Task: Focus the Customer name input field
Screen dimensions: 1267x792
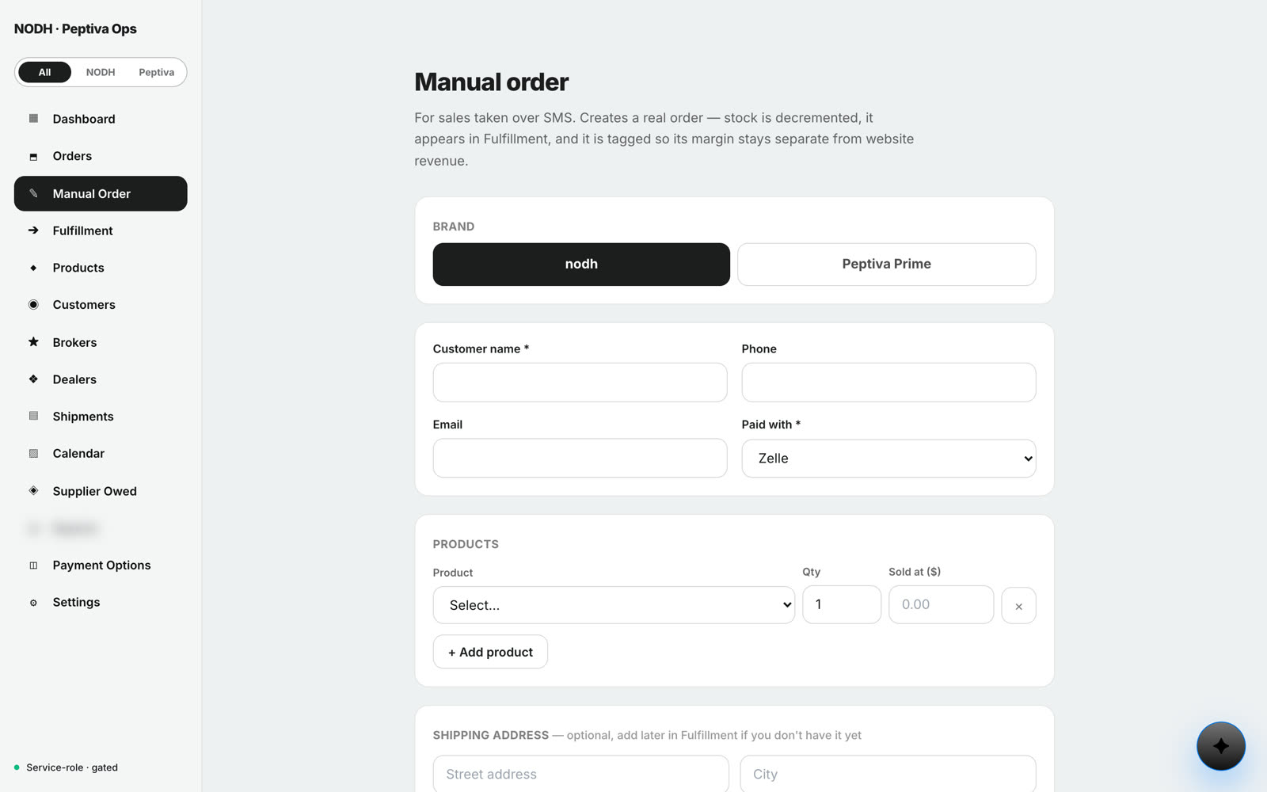Action: 580,383
